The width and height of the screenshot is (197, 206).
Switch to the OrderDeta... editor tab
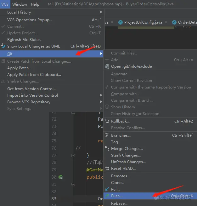187,22
